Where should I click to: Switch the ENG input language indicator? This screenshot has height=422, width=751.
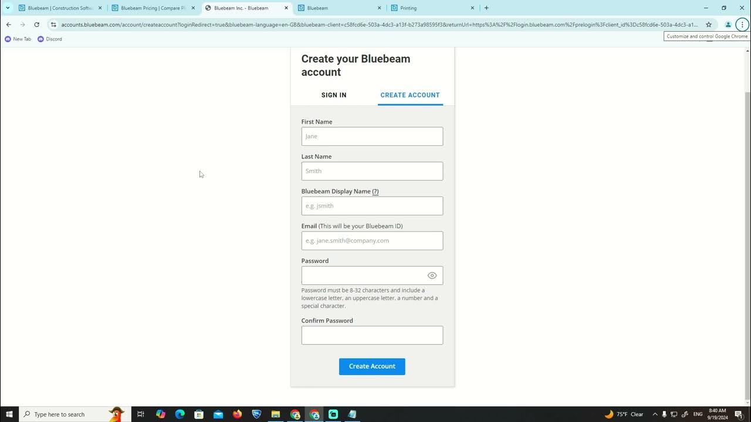[x=698, y=414]
